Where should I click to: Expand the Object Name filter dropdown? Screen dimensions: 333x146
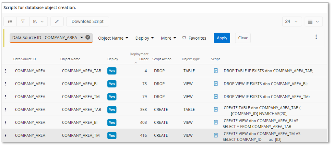(x=113, y=38)
